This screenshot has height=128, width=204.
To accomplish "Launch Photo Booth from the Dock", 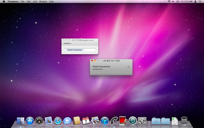I will pos(123,120).
